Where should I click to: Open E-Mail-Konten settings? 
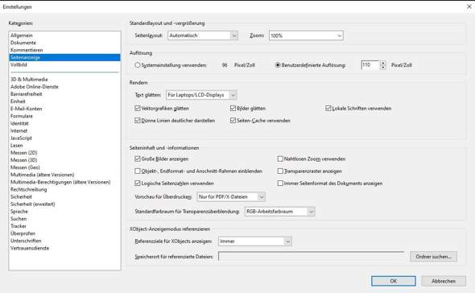pyautogui.click(x=27, y=109)
